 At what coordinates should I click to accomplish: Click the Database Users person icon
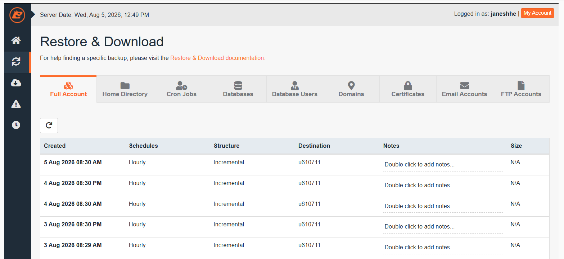pos(295,85)
